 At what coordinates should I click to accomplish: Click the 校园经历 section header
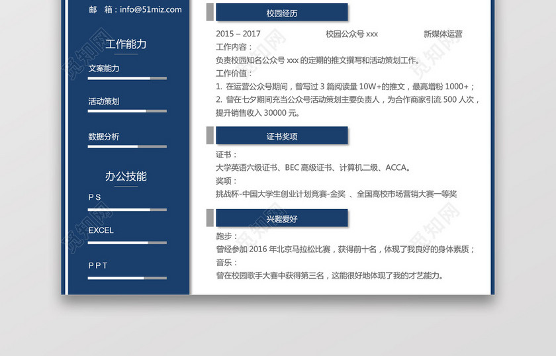tap(282, 13)
